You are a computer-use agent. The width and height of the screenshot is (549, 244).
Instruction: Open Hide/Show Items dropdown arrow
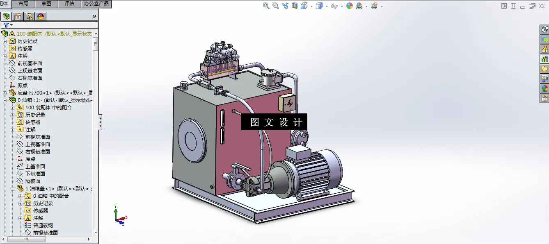tap(341, 6)
